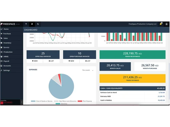Screen dimensions: 170x127
Task: Click Farhana Cash in Hand row
Action: tap(133, 92)
